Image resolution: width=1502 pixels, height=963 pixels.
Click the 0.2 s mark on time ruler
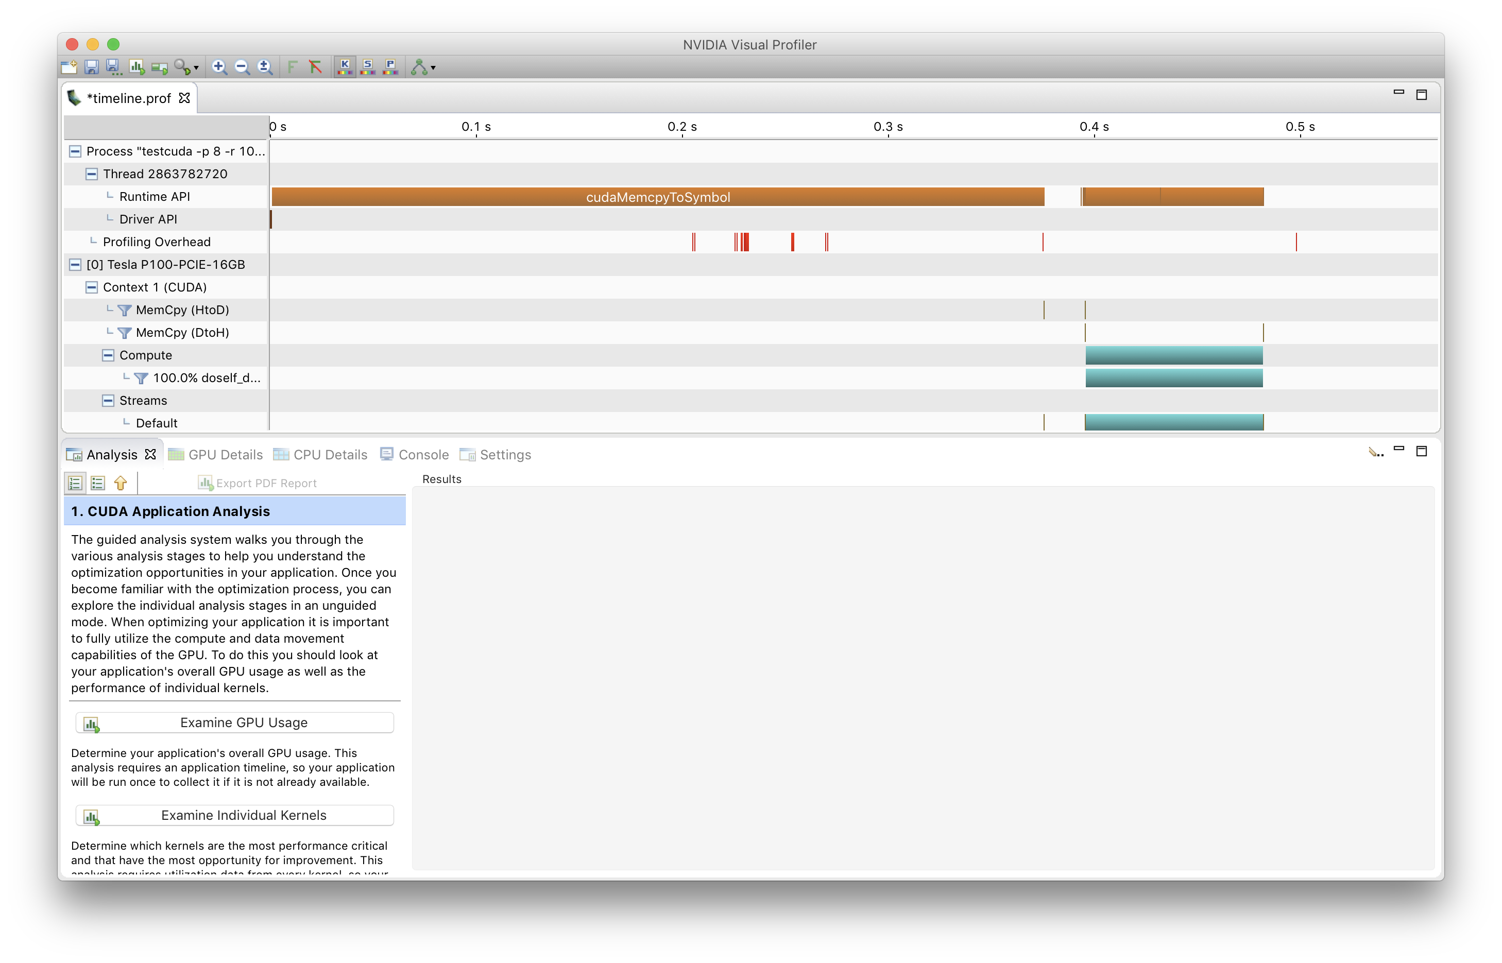click(x=681, y=127)
